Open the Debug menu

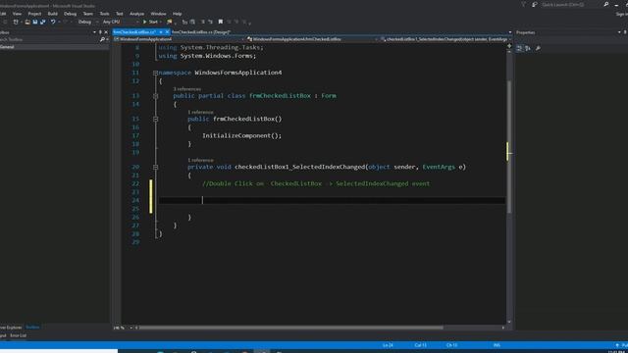click(x=70, y=14)
